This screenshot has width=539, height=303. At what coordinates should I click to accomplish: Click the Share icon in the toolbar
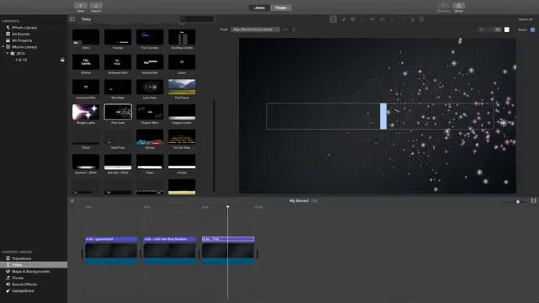coord(458,6)
